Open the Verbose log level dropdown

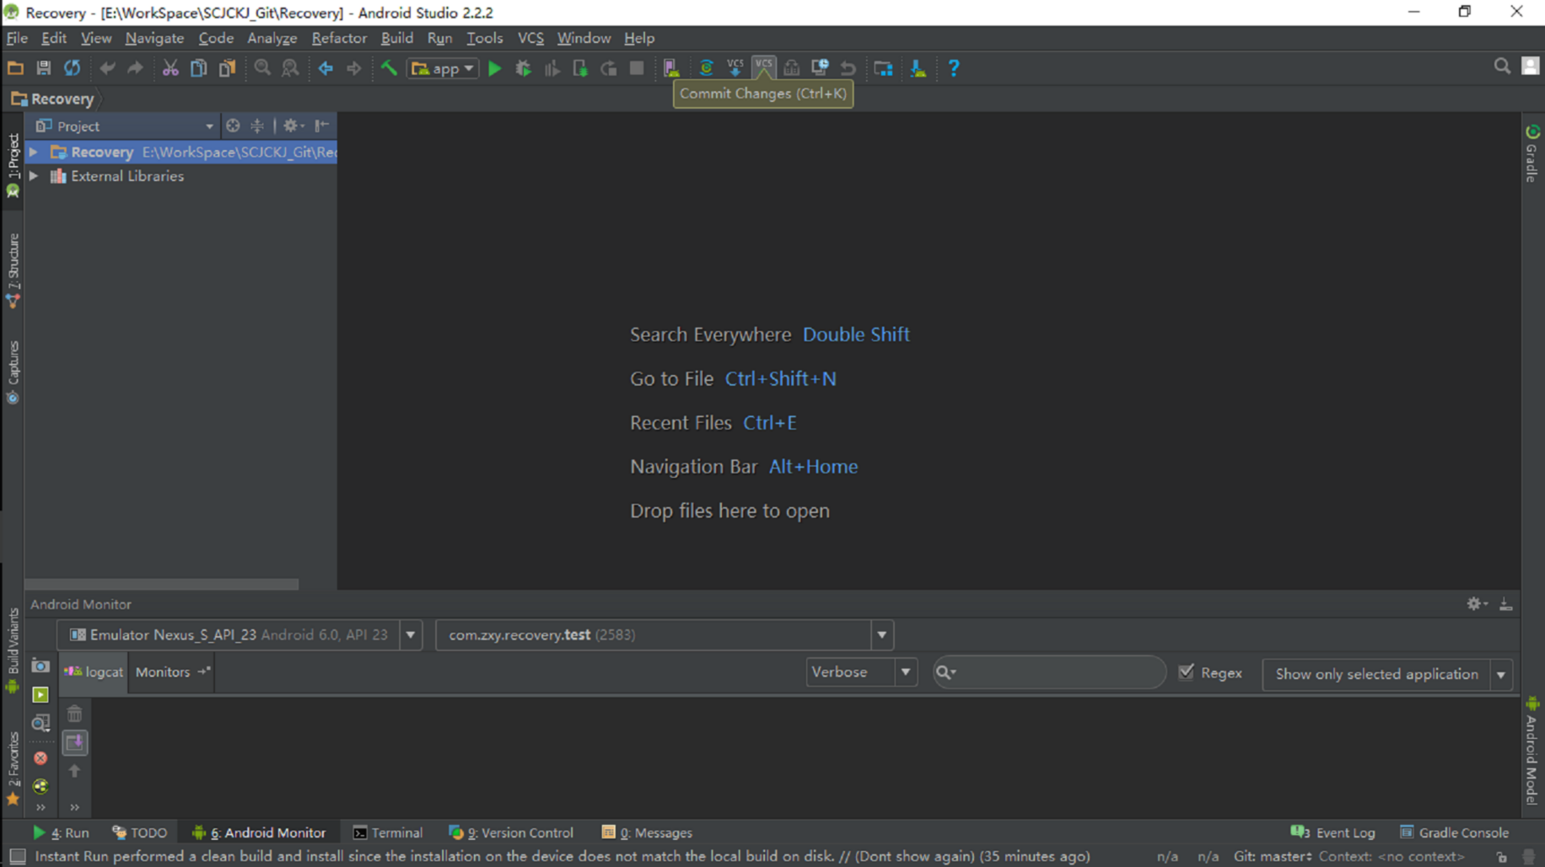pyautogui.click(x=861, y=672)
